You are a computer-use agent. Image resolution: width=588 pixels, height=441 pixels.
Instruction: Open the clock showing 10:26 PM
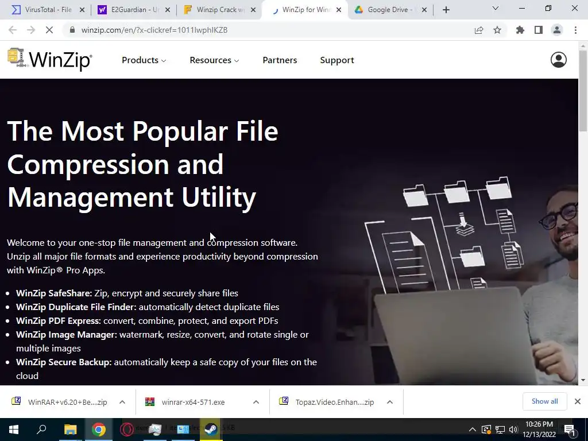(539, 430)
